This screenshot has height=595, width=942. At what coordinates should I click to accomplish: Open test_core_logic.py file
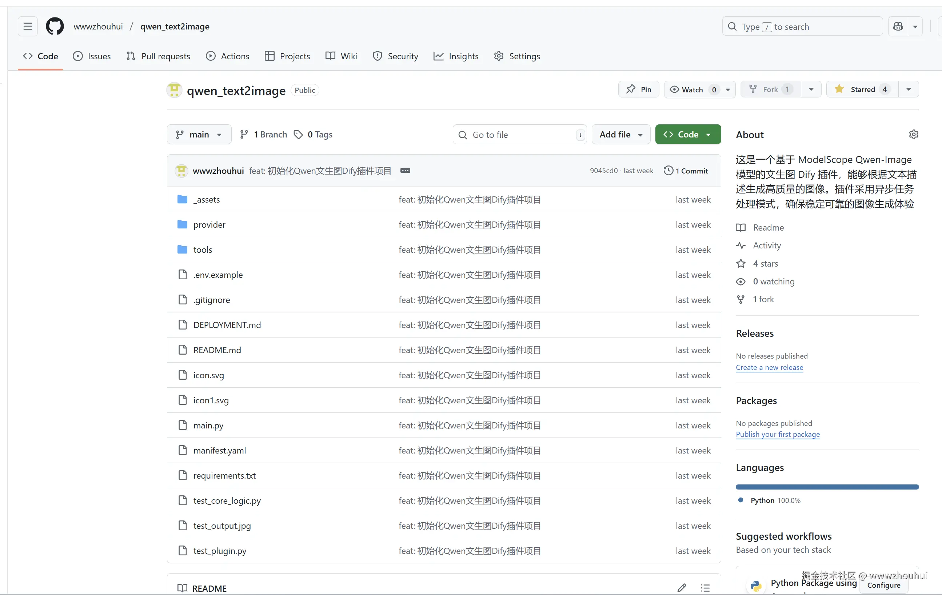point(227,501)
